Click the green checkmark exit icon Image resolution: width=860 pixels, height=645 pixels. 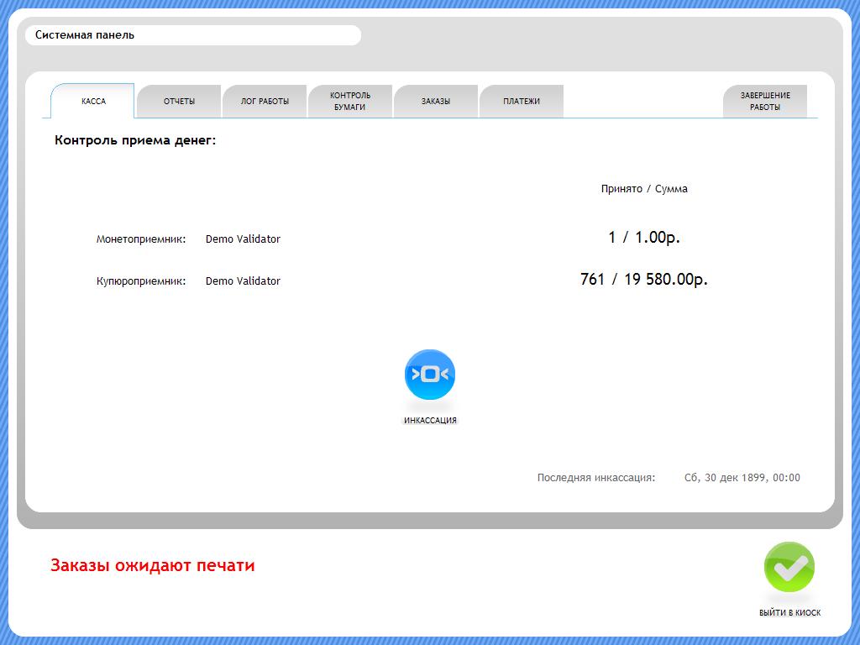[x=789, y=568]
